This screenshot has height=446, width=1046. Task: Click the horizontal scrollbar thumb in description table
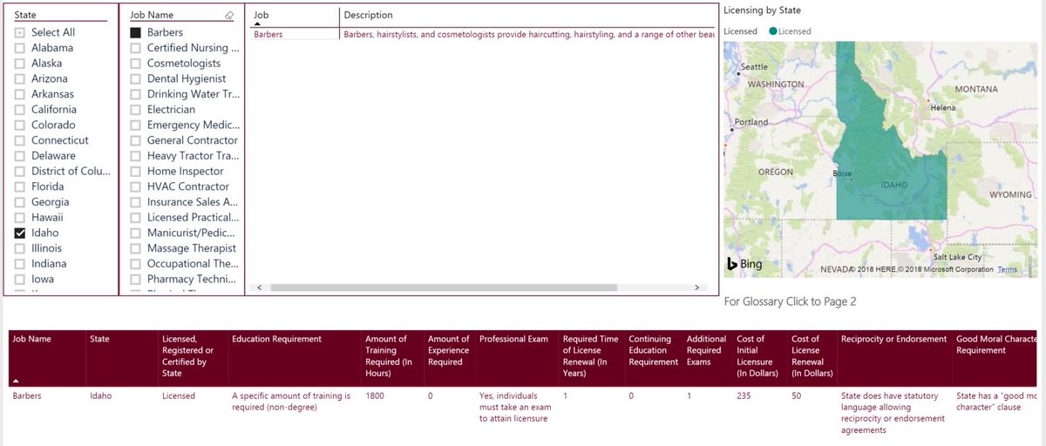tap(444, 287)
